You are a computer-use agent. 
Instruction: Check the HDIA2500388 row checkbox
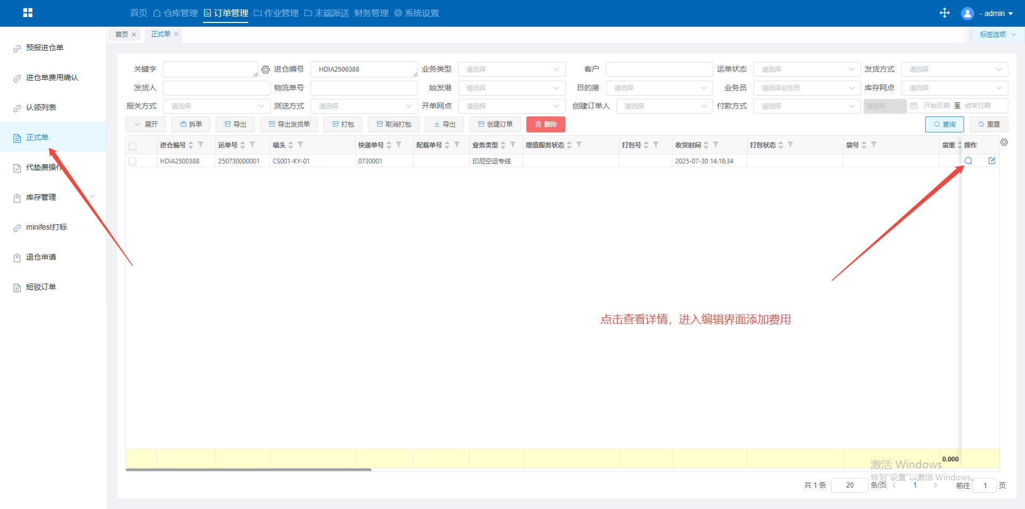132,161
